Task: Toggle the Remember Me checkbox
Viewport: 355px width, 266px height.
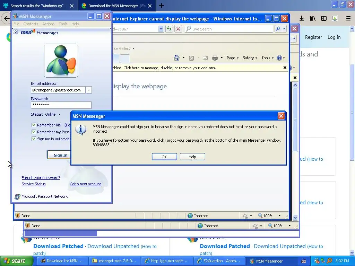Action: tap(34, 125)
